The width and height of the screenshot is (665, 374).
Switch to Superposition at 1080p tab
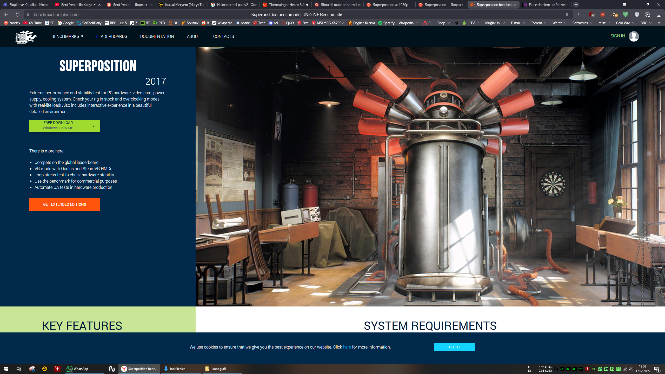click(x=390, y=5)
